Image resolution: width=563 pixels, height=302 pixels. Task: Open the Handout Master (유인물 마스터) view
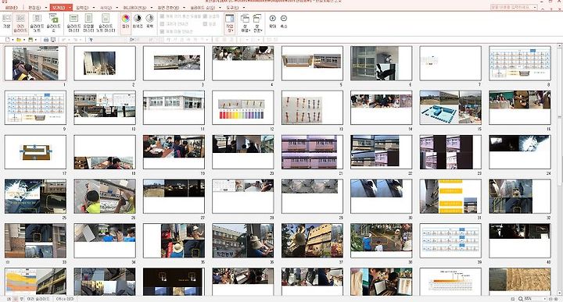pos(88,23)
